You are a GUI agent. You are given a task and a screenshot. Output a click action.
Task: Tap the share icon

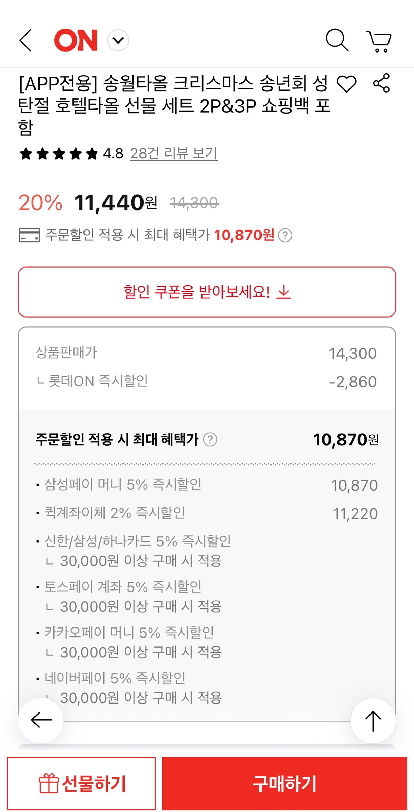coord(381,83)
